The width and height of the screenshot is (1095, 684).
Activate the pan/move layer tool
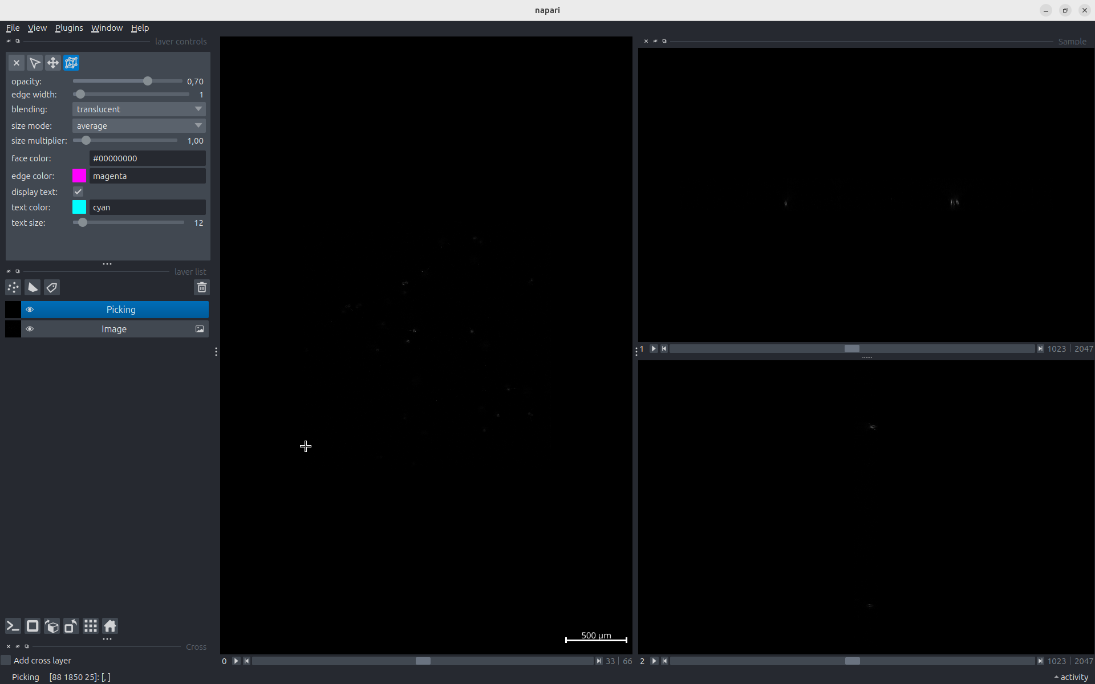[x=53, y=63]
